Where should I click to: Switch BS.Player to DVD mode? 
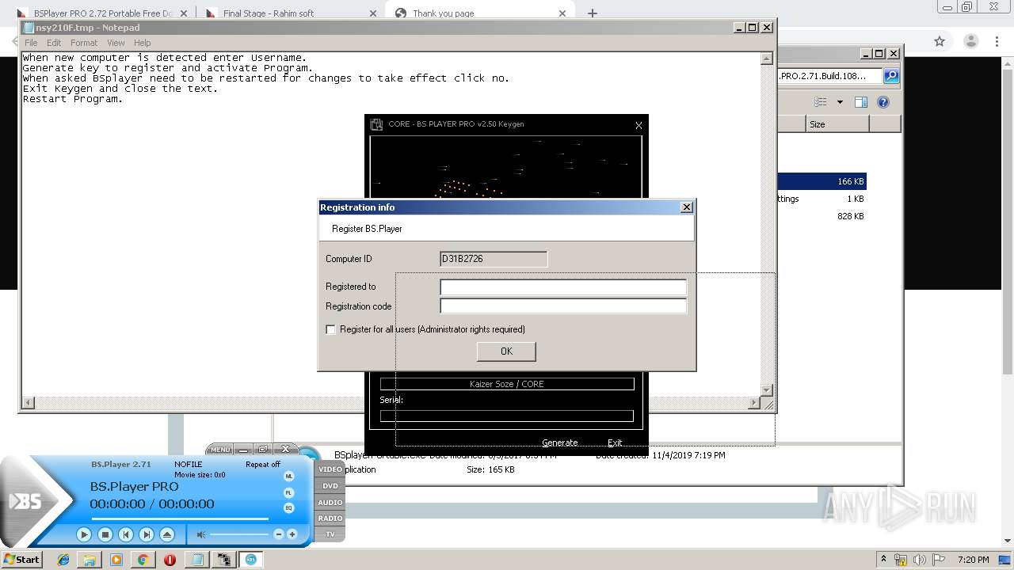click(330, 486)
